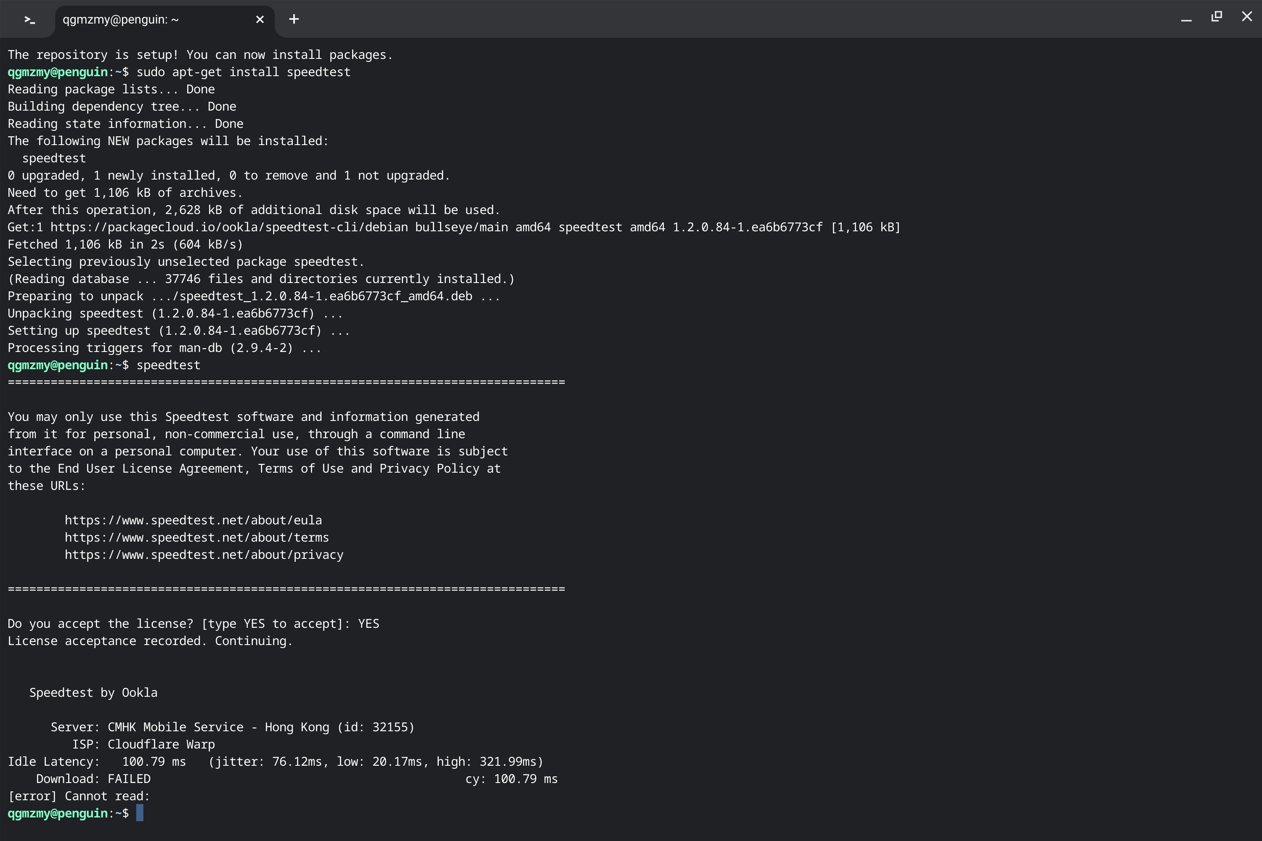The image size is (1262, 841).
Task: Open a new terminal tab with plus
Action: click(294, 19)
